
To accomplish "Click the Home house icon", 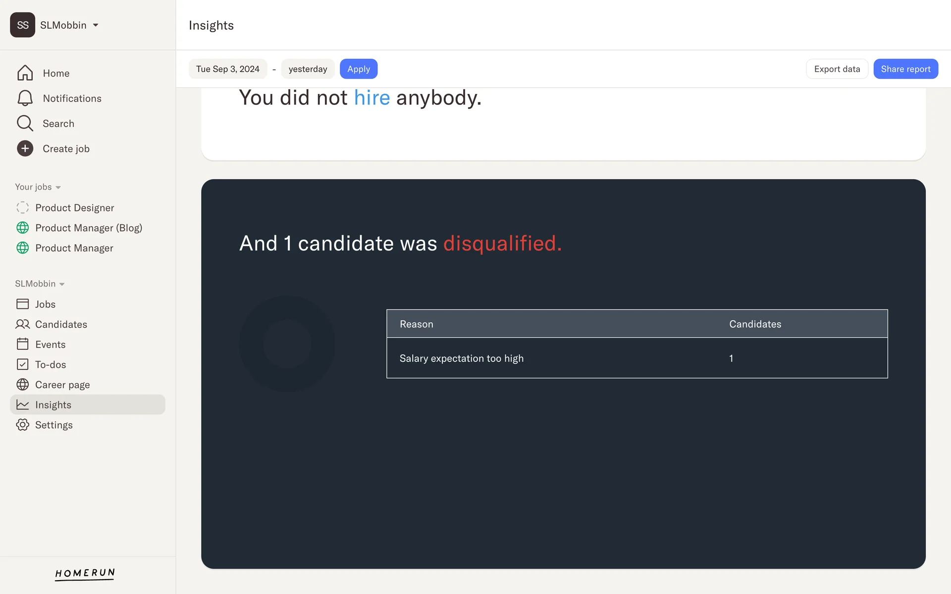I will point(25,73).
